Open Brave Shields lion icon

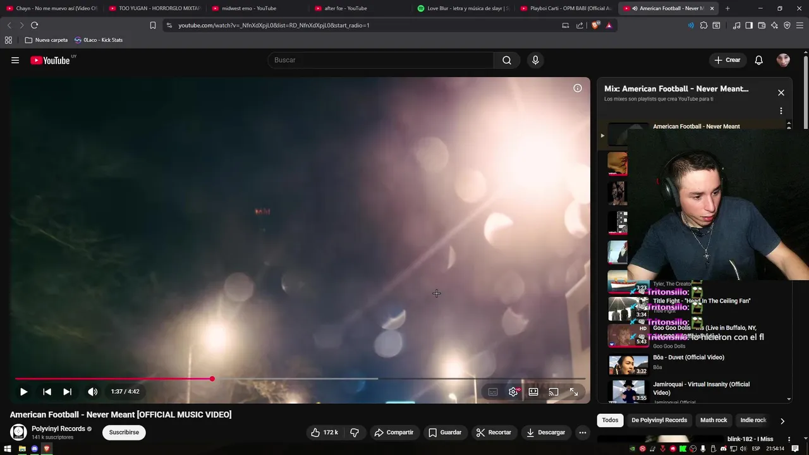595,25
